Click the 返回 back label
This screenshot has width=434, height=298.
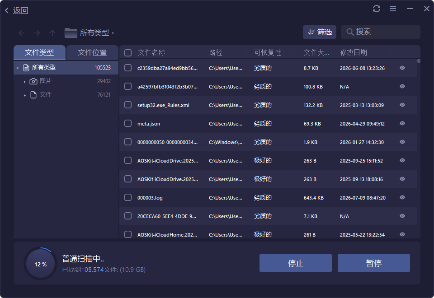20,10
